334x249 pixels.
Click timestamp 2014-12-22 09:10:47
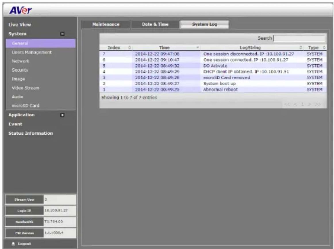pyautogui.click(x=157, y=60)
